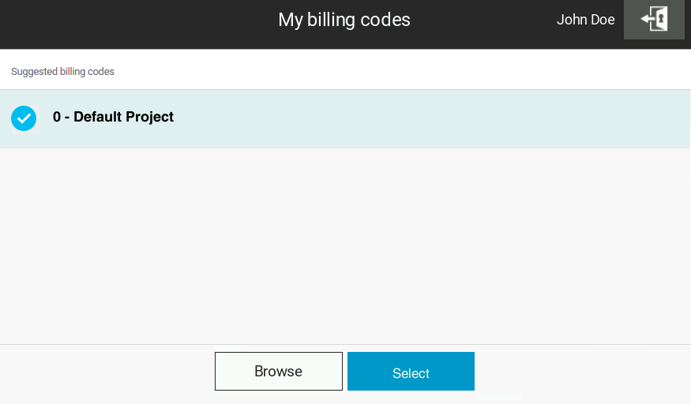Click the Default Project label text
The image size is (691, 404).
[x=113, y=117]
